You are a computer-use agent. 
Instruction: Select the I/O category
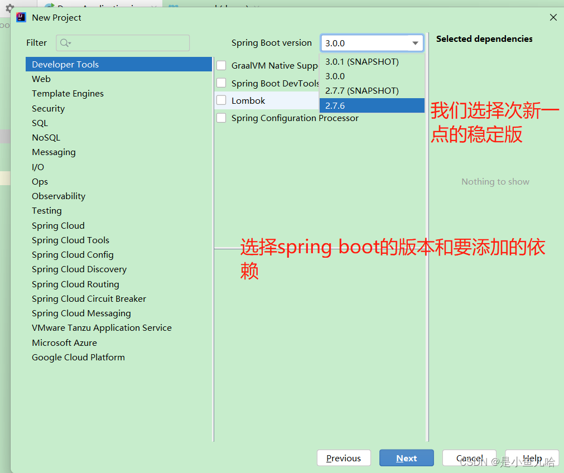click(x=119, y=167)
